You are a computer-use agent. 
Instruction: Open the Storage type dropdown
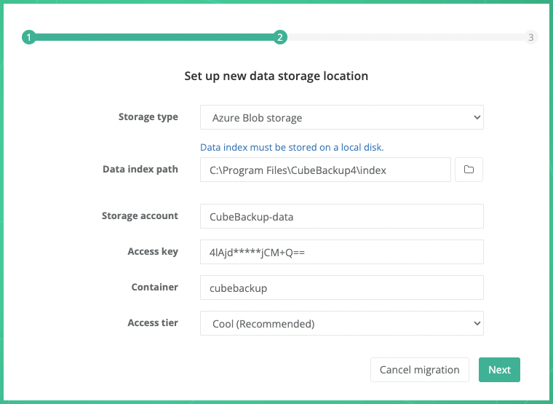pyautogui.click(x=341, y=117)
